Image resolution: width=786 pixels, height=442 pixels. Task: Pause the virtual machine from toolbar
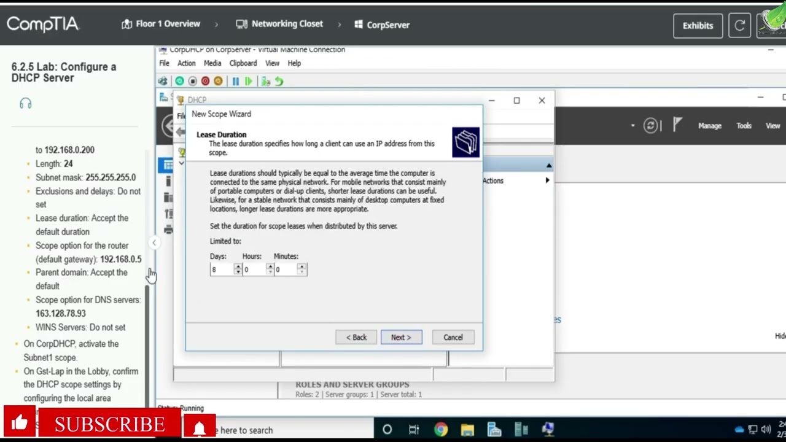236,81
